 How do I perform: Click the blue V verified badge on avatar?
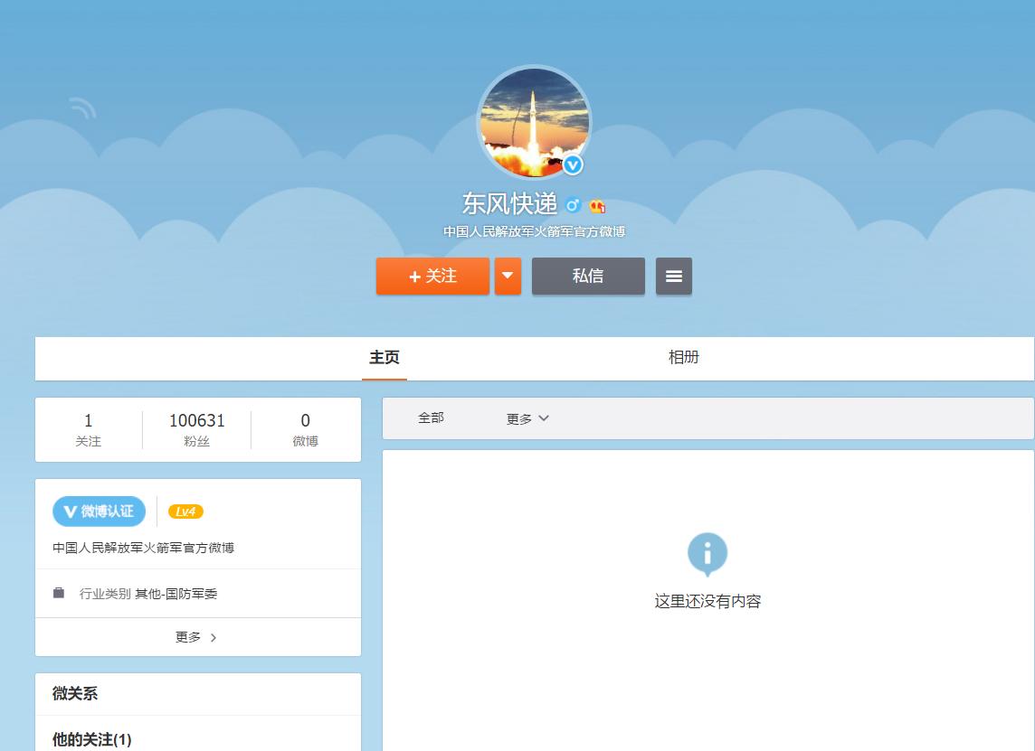(x=573, y=165)
